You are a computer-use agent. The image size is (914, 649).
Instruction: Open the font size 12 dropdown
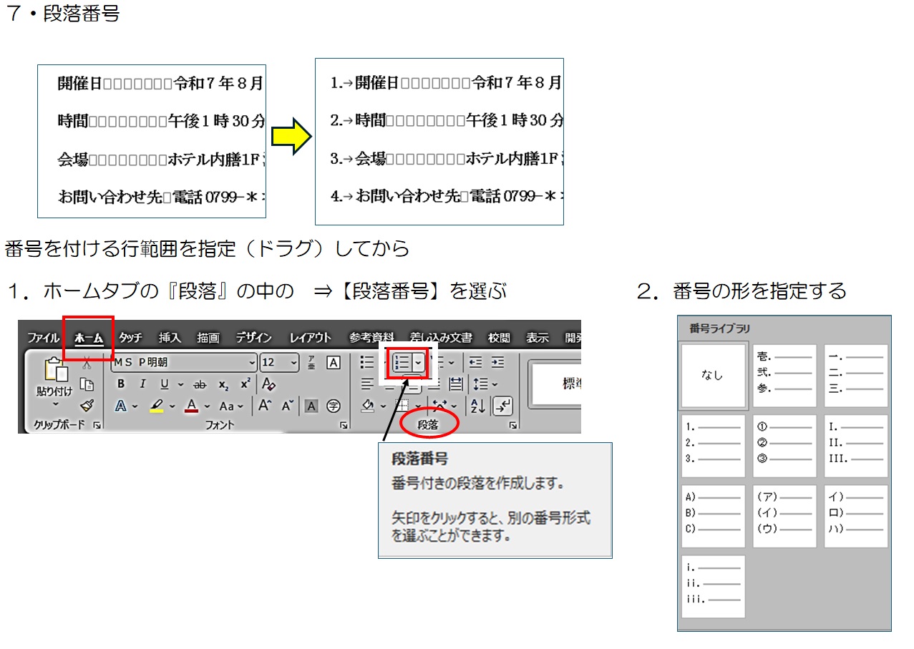(x=279, y=363)
